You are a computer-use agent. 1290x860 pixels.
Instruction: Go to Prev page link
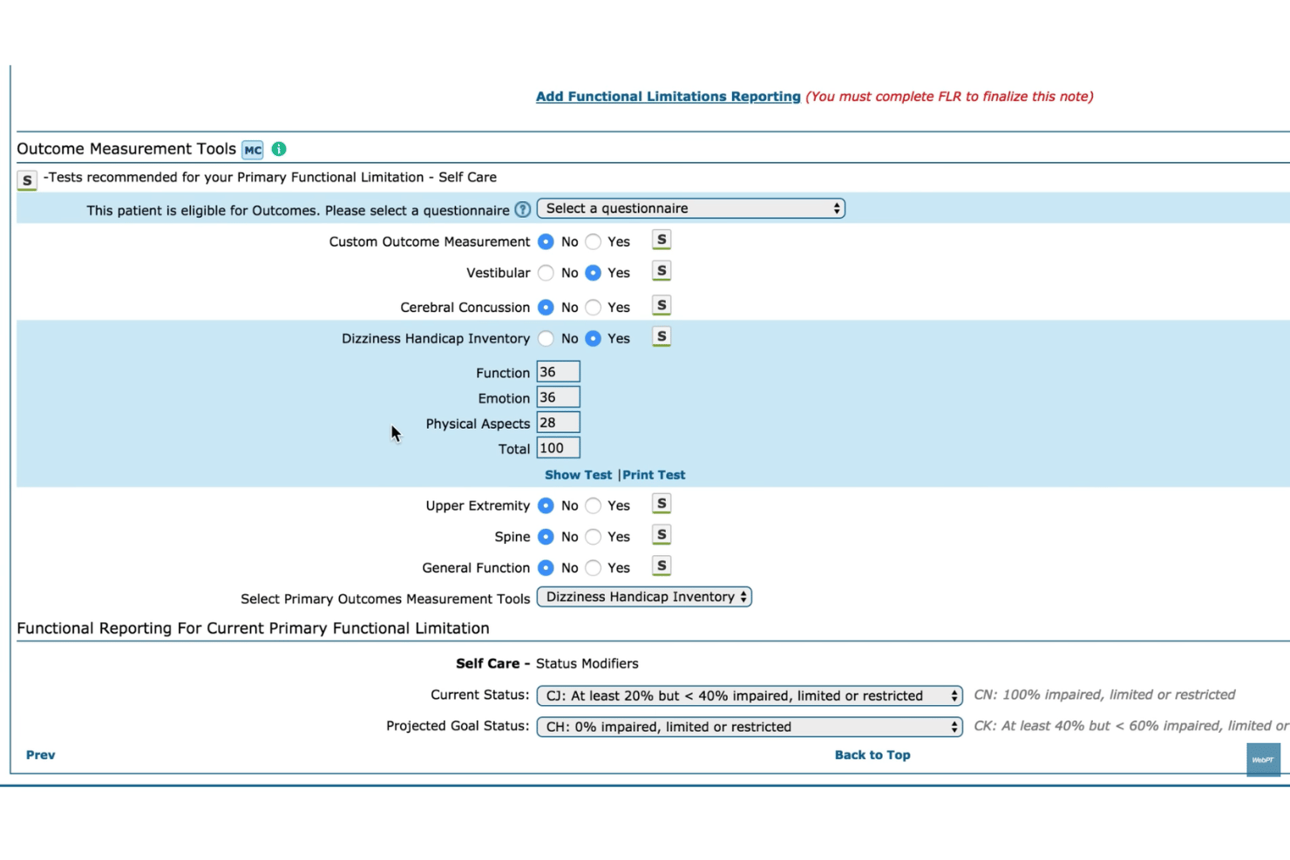point(41,755)
